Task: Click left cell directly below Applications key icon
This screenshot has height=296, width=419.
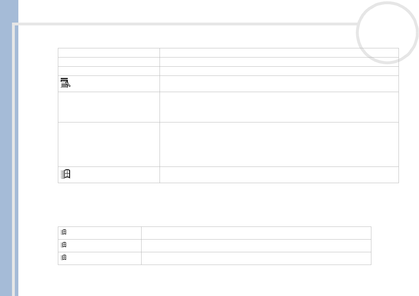Action: 109,107
